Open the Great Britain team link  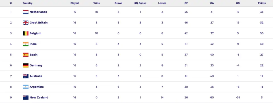[x=38, y=23]
